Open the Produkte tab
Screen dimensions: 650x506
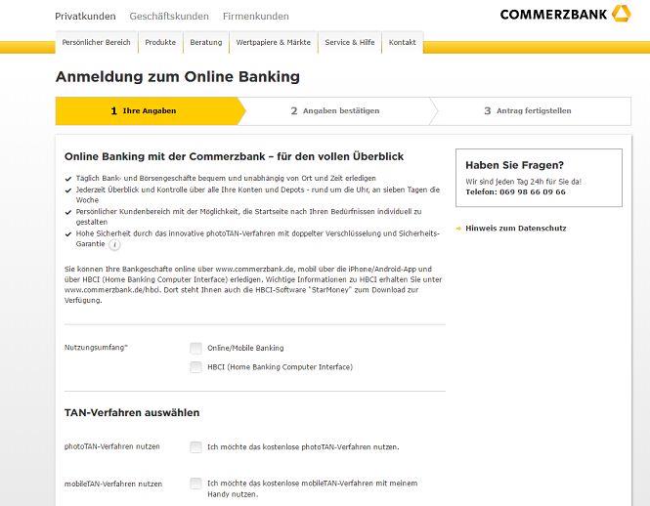point(160,42)
